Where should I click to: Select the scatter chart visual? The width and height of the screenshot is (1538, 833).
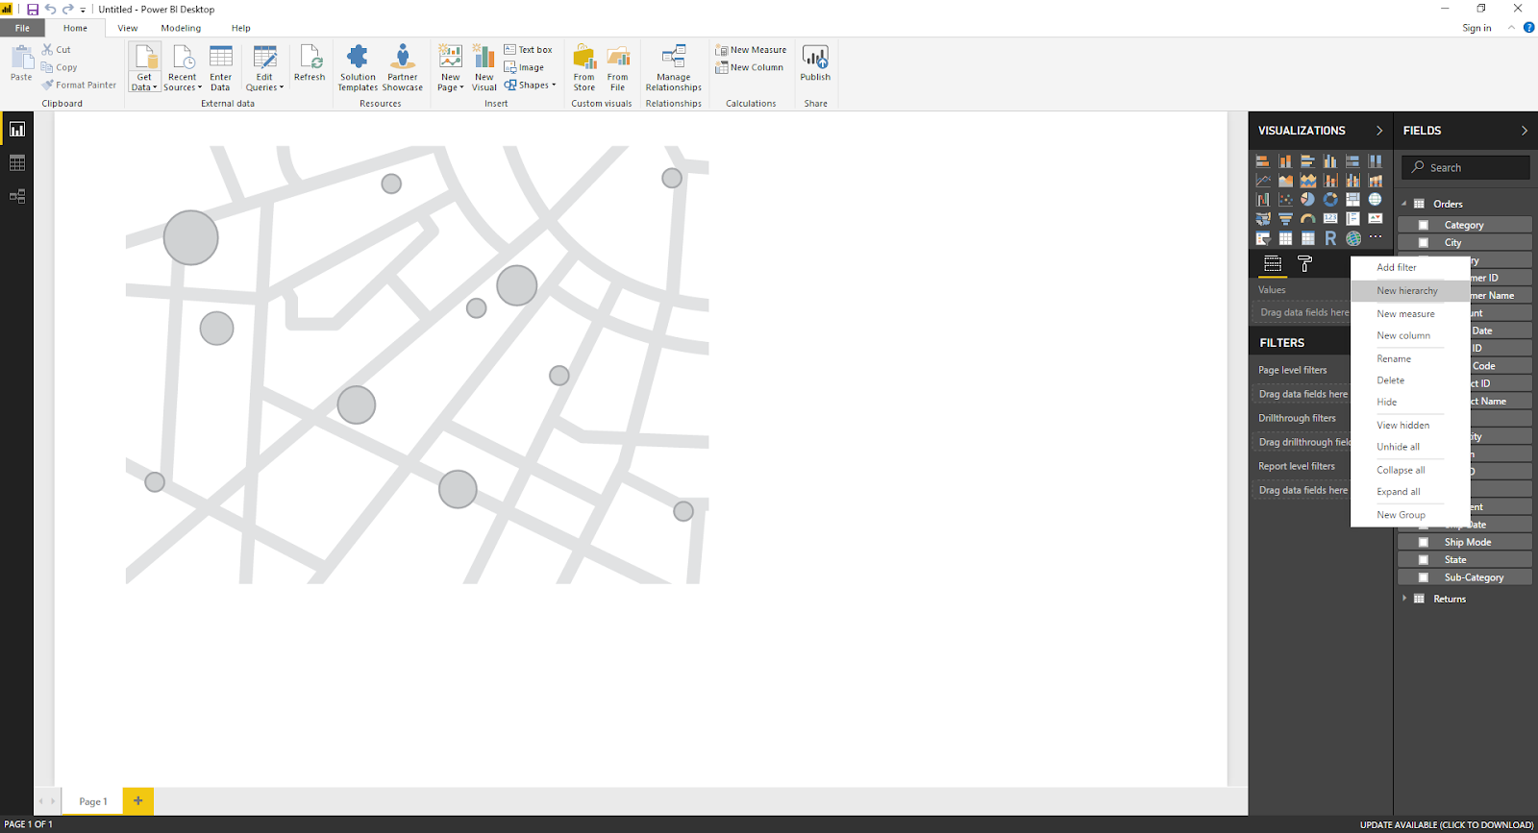coord(1285,200)
